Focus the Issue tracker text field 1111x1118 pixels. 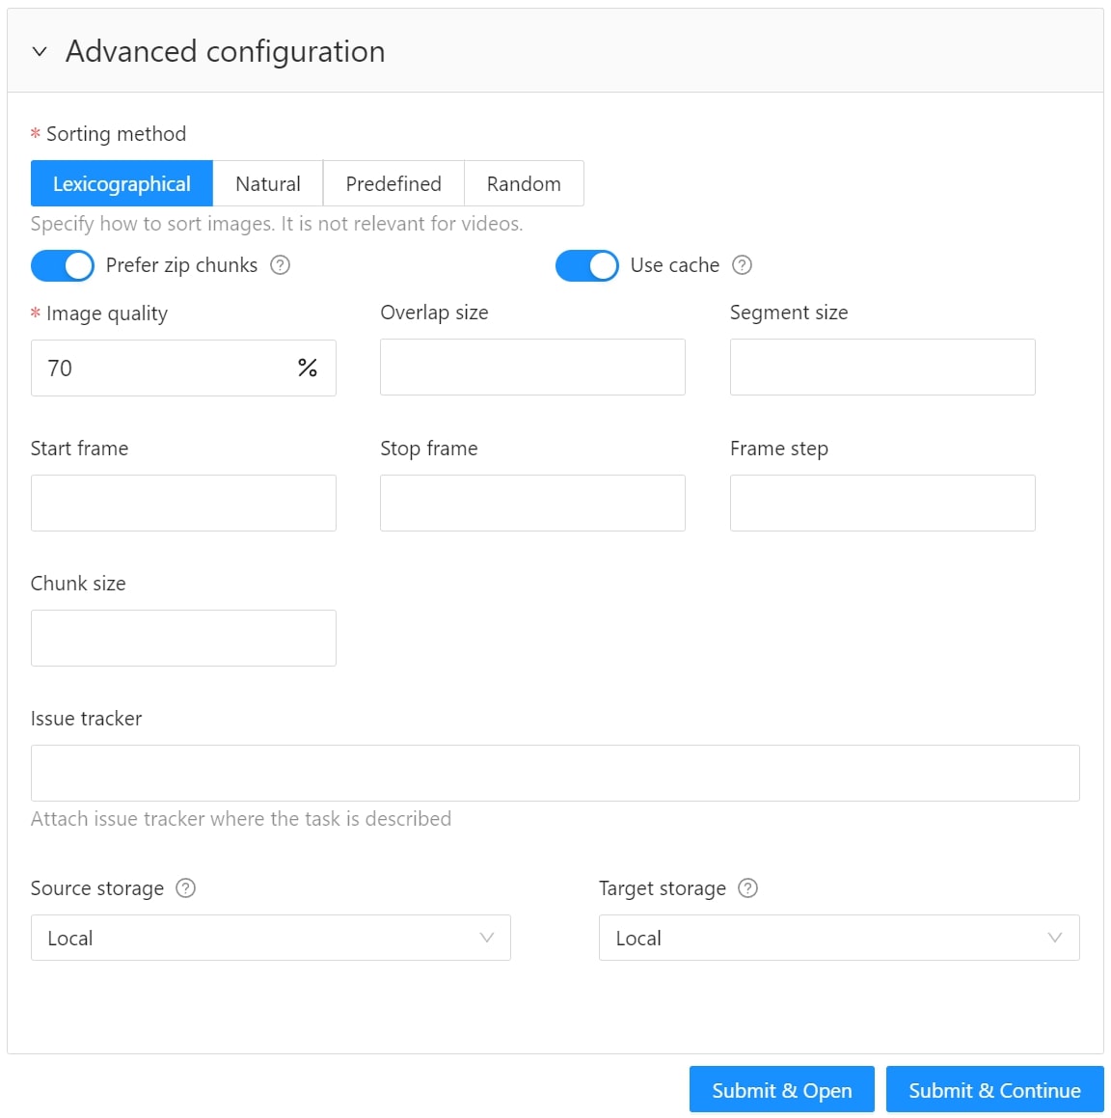(x=555, y=773)
